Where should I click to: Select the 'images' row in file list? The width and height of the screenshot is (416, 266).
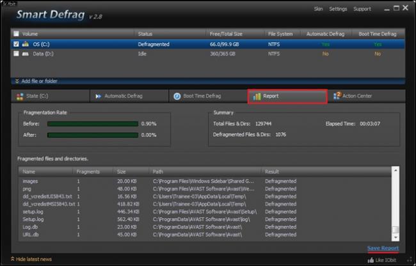(205, 181)
